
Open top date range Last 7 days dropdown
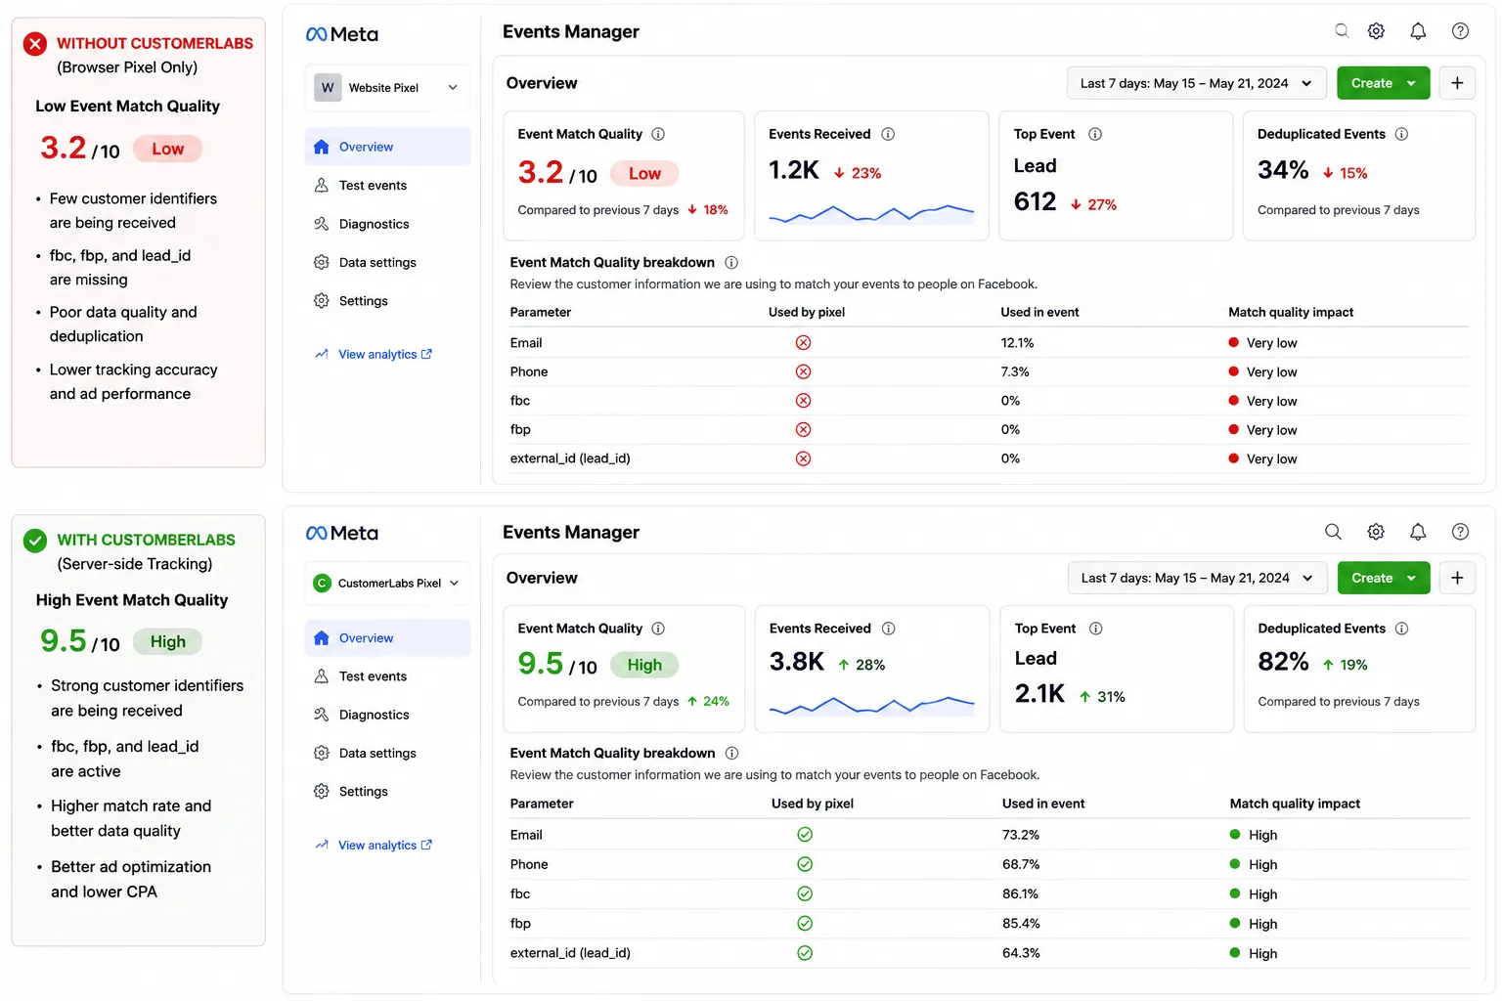tap(1196, 83)
